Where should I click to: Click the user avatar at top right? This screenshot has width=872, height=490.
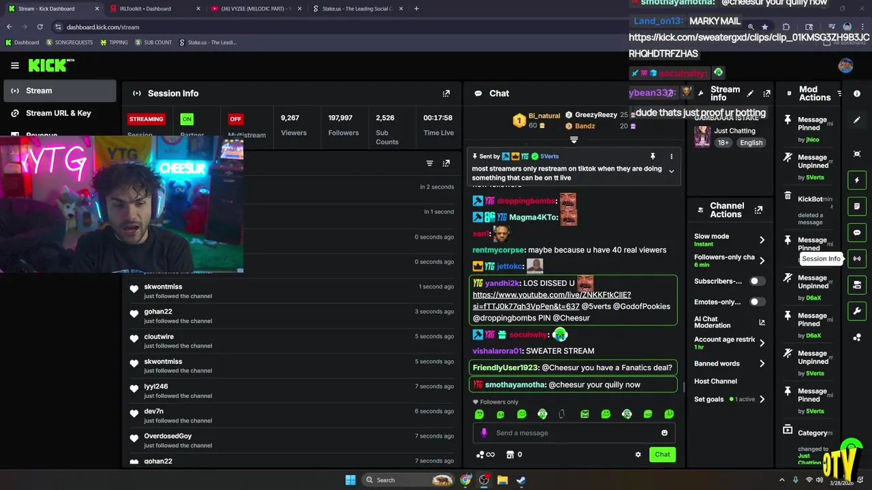(845, 65)
